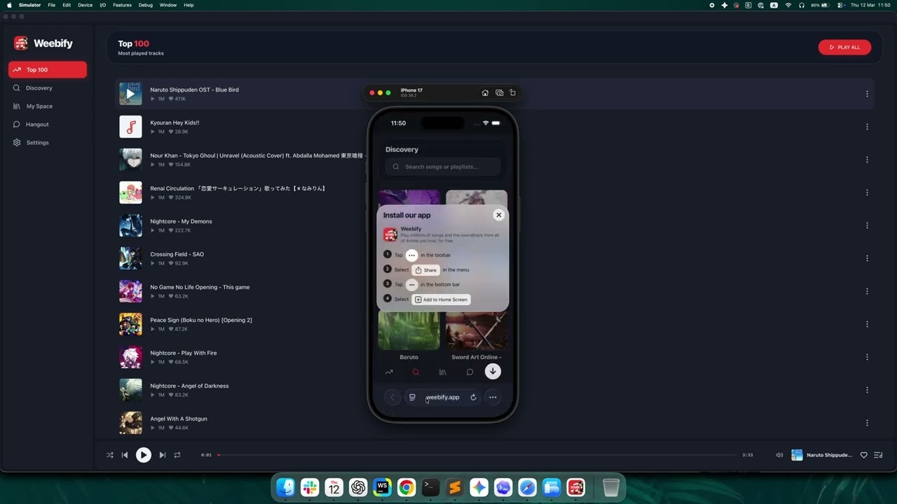This screenshot has width=897, height=504.
Task: Tap the download arrow button in the phone app
Action: 493,372
